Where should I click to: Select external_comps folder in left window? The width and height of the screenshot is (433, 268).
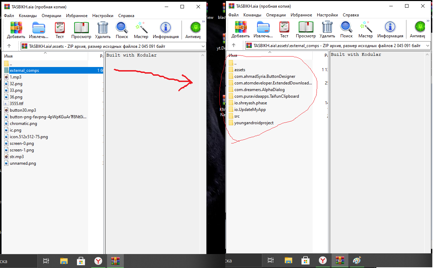click(x=53, y=70)
